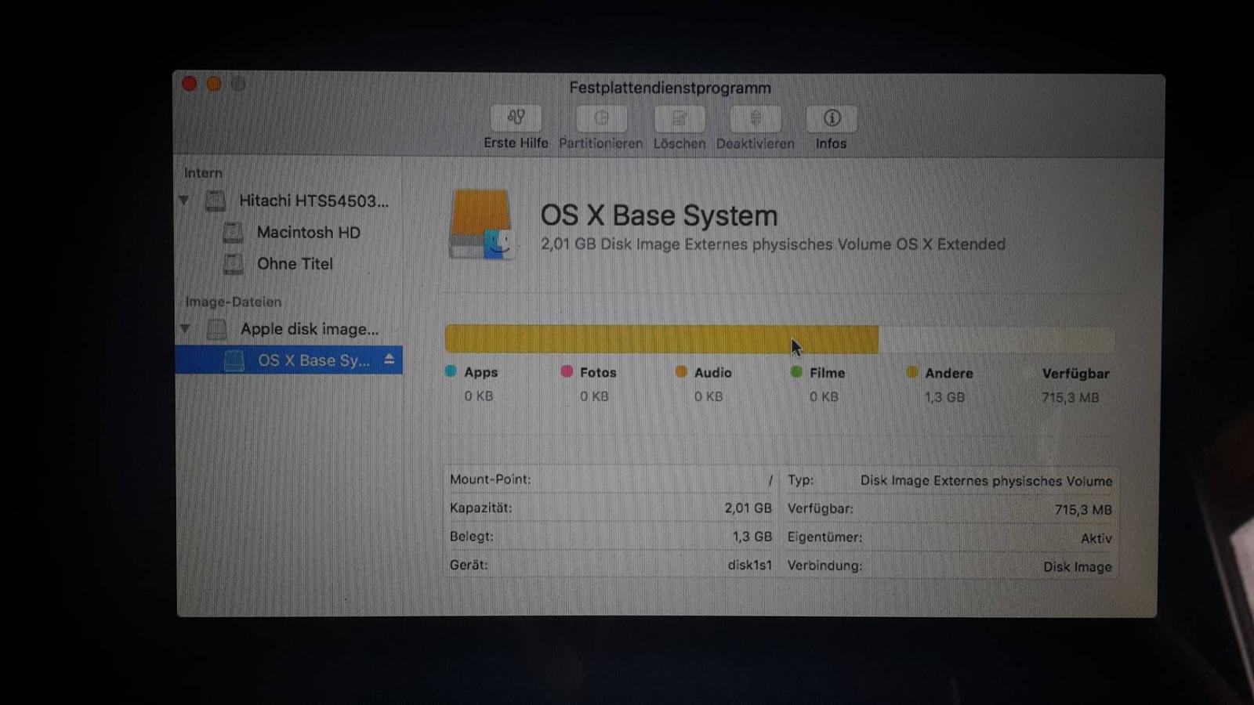
Task: Click the Infos label
Action: tap(831, 144)
